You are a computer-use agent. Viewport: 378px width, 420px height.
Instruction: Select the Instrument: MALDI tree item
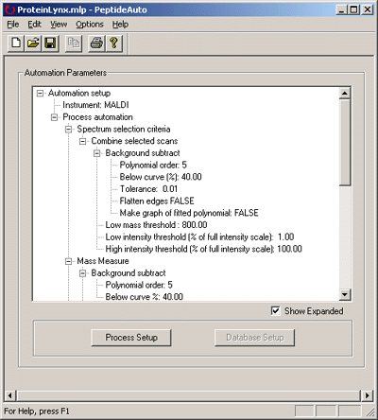[x=95, y=105]
